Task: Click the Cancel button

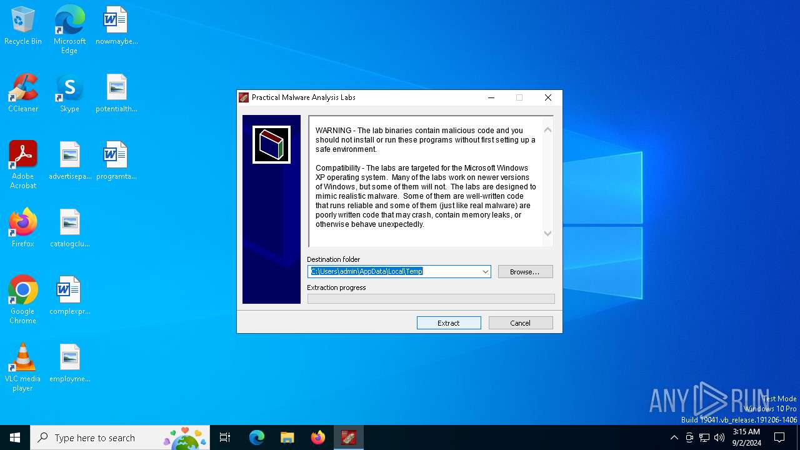Action: click(521, 323)
